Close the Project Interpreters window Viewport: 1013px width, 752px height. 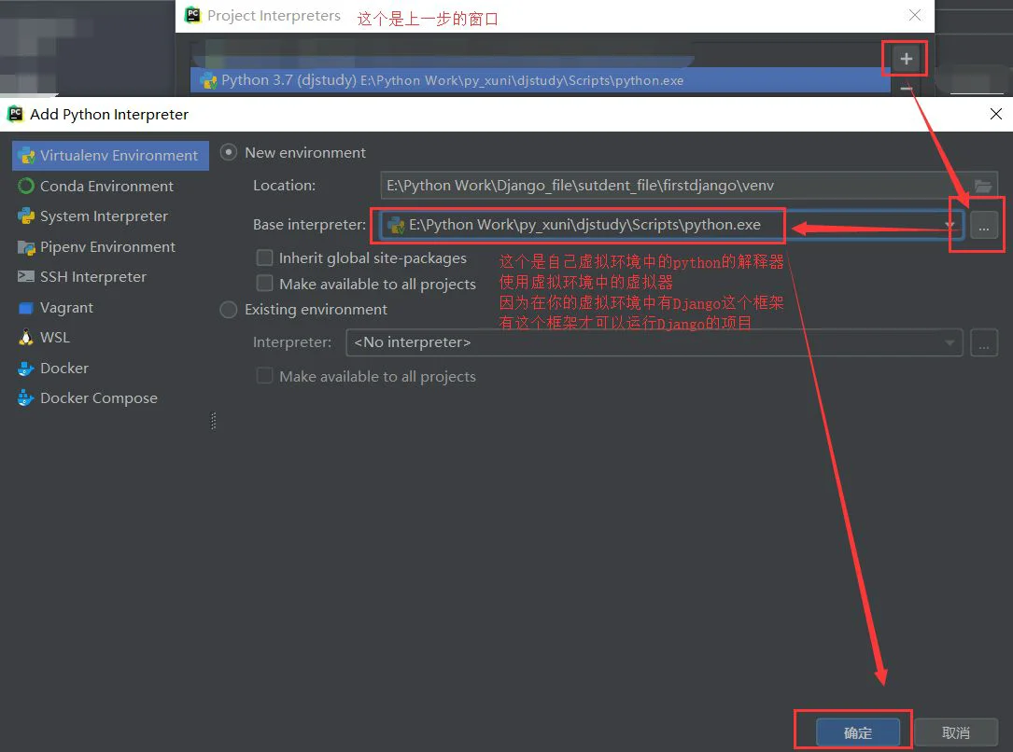coord(915,15)
